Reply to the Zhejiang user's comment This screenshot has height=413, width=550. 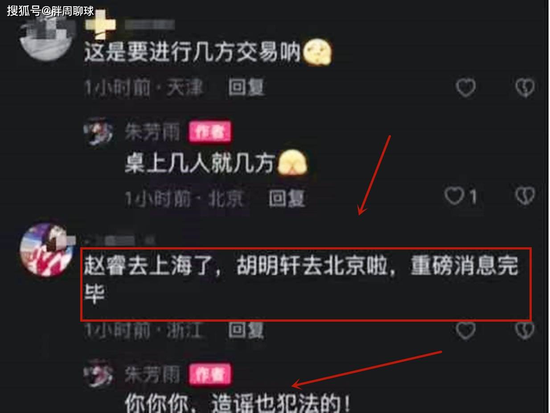coord(246,330)
